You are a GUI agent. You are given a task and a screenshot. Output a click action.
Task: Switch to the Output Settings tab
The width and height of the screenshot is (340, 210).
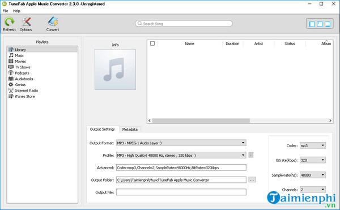click(x=103, y=129)
